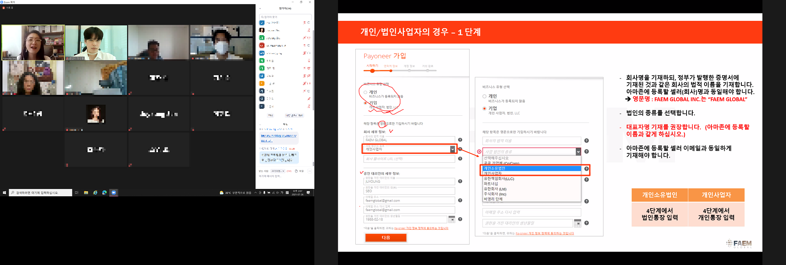Expand the 사업 법인의 종류 dropdown arrow
The height and width of the screenshot is (265, 786).
pos(578,152)
